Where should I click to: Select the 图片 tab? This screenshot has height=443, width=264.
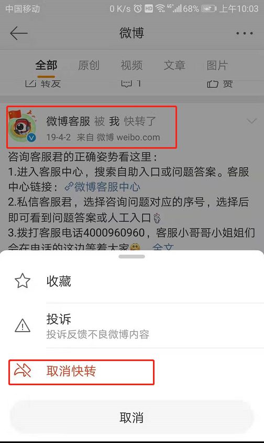pos(217,65)
